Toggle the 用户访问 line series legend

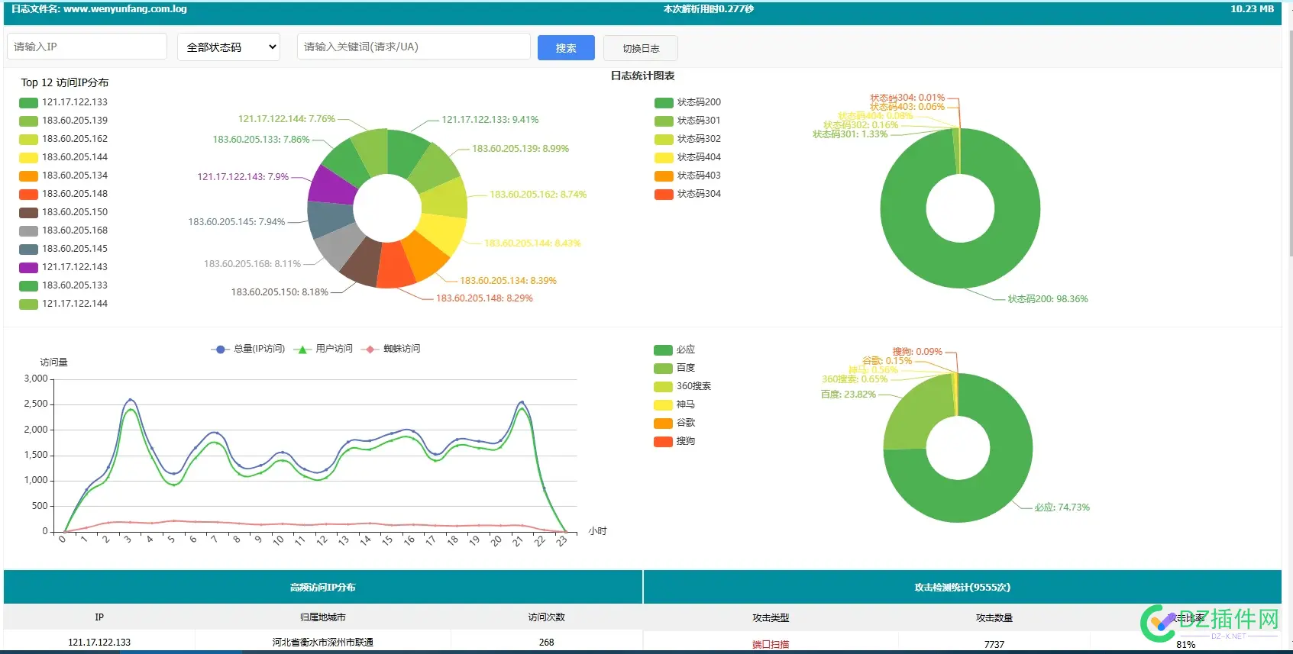(324, 349)
